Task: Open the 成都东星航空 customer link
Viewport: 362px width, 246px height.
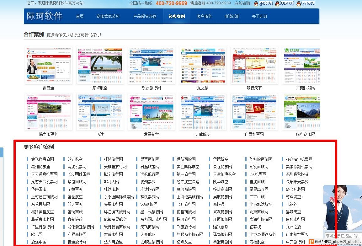Action: (115, 219)
